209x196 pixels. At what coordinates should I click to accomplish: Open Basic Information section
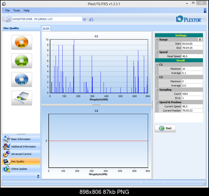[21, 139]
